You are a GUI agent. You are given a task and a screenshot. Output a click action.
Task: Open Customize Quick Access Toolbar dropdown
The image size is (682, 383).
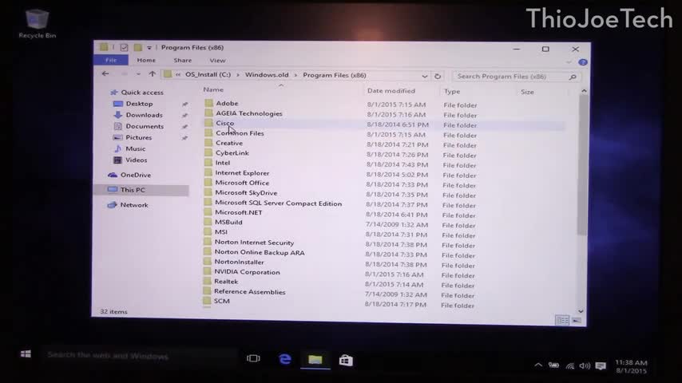coord(149,47)
